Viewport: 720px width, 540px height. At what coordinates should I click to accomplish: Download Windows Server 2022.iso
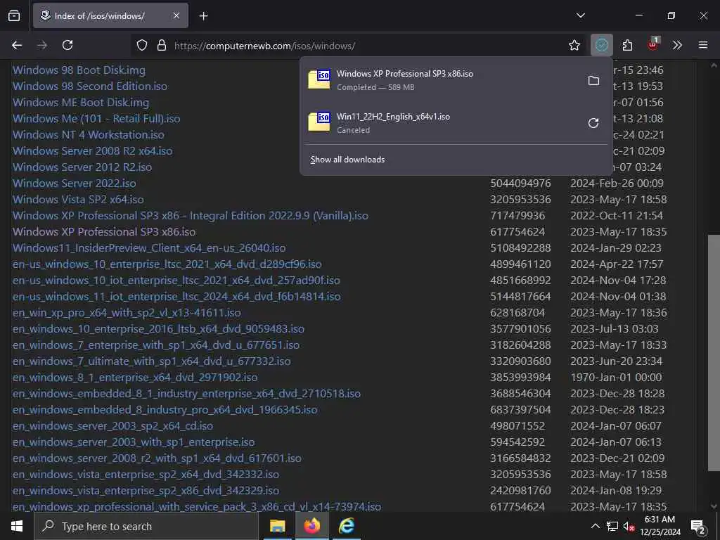75,184
